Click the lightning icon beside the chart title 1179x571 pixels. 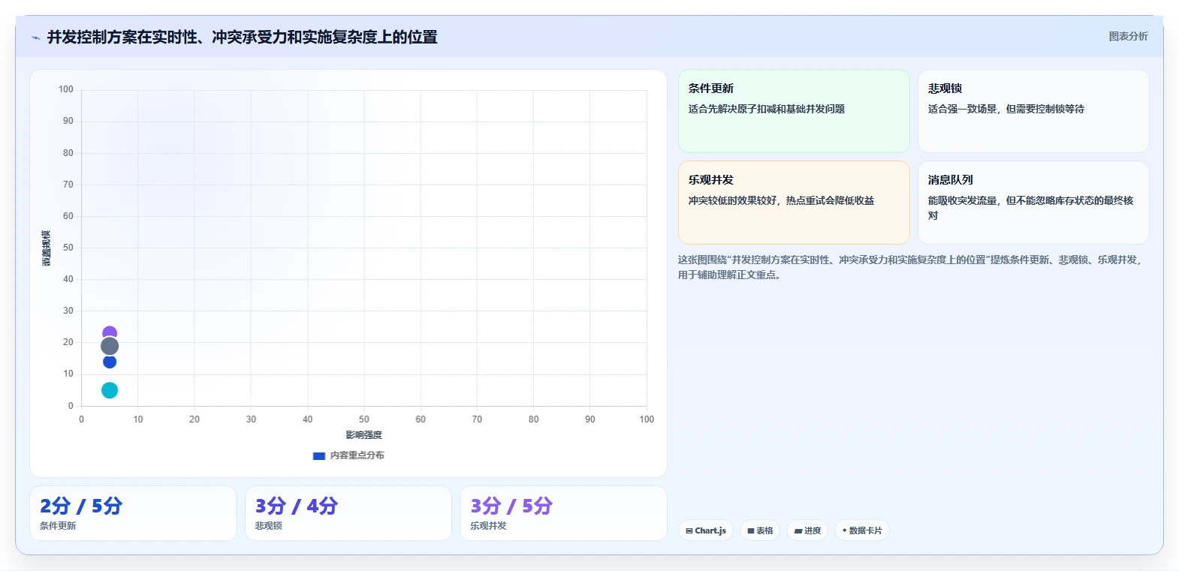pyautogui.click(x=35, y=38)
